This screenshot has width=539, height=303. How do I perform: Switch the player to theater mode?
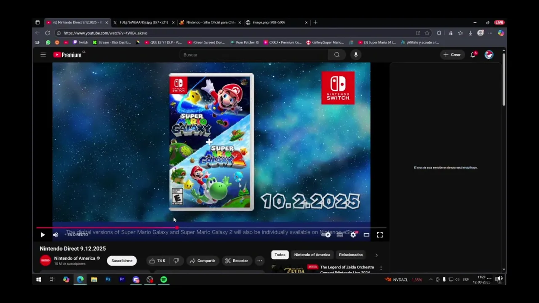tap(366, 235)
